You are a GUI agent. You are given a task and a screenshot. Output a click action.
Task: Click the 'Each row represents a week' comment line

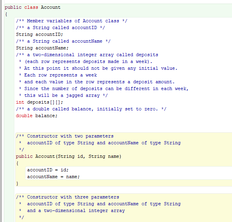[x=58, y=75]
